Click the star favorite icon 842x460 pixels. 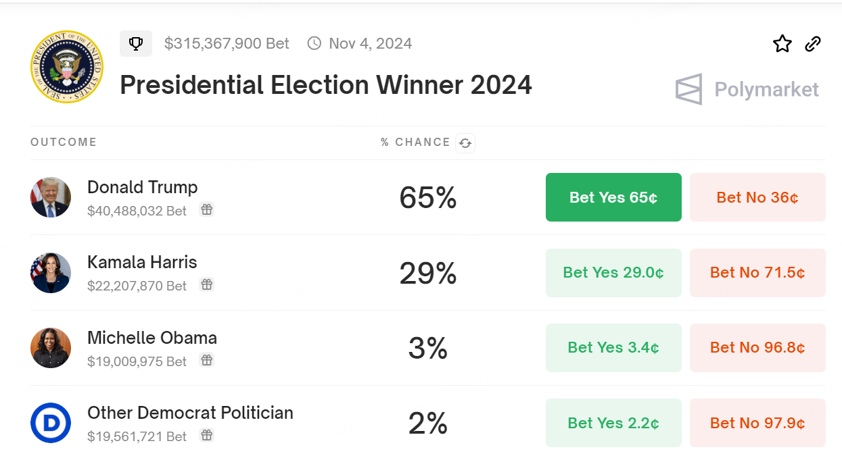(782, 44)
